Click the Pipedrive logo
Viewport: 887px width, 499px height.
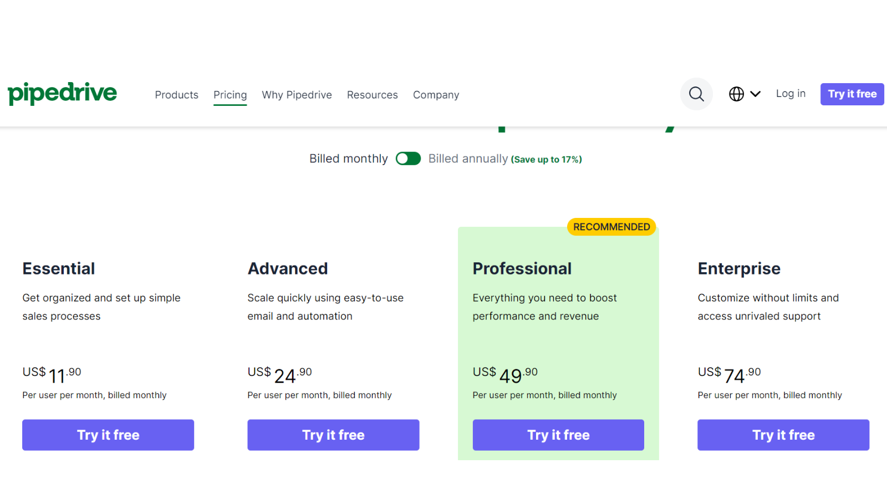pos(62,94)
